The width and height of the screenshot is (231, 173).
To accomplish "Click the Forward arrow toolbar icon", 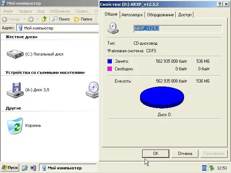I will pos(31,19).
